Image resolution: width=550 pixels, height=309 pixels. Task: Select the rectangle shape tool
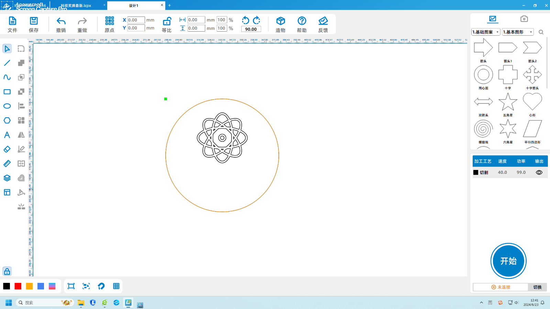7,92
